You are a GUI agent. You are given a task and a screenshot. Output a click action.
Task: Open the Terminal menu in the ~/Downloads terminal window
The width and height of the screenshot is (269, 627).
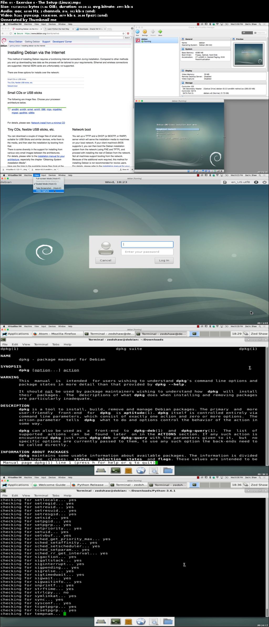point(41,344)
